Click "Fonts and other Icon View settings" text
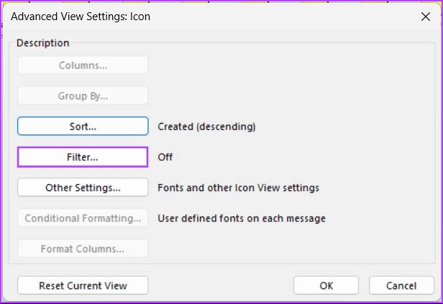The image size is (443, 304). tap(238, 188)
